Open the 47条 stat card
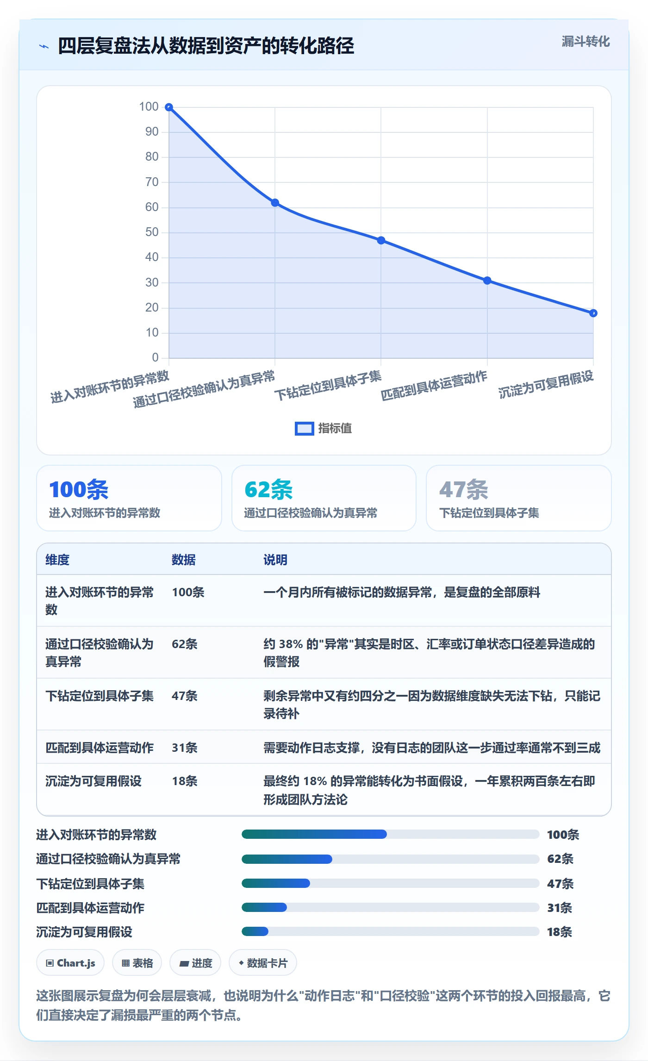 point(519,498)
